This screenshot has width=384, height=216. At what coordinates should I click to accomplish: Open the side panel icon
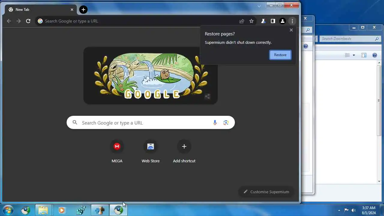[x=273, y=21]
